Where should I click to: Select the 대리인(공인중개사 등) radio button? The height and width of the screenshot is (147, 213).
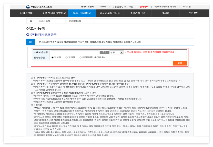tap(81, 58)
